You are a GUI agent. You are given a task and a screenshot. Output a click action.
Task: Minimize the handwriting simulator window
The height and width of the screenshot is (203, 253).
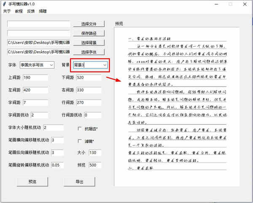click(x=216, y=4)
